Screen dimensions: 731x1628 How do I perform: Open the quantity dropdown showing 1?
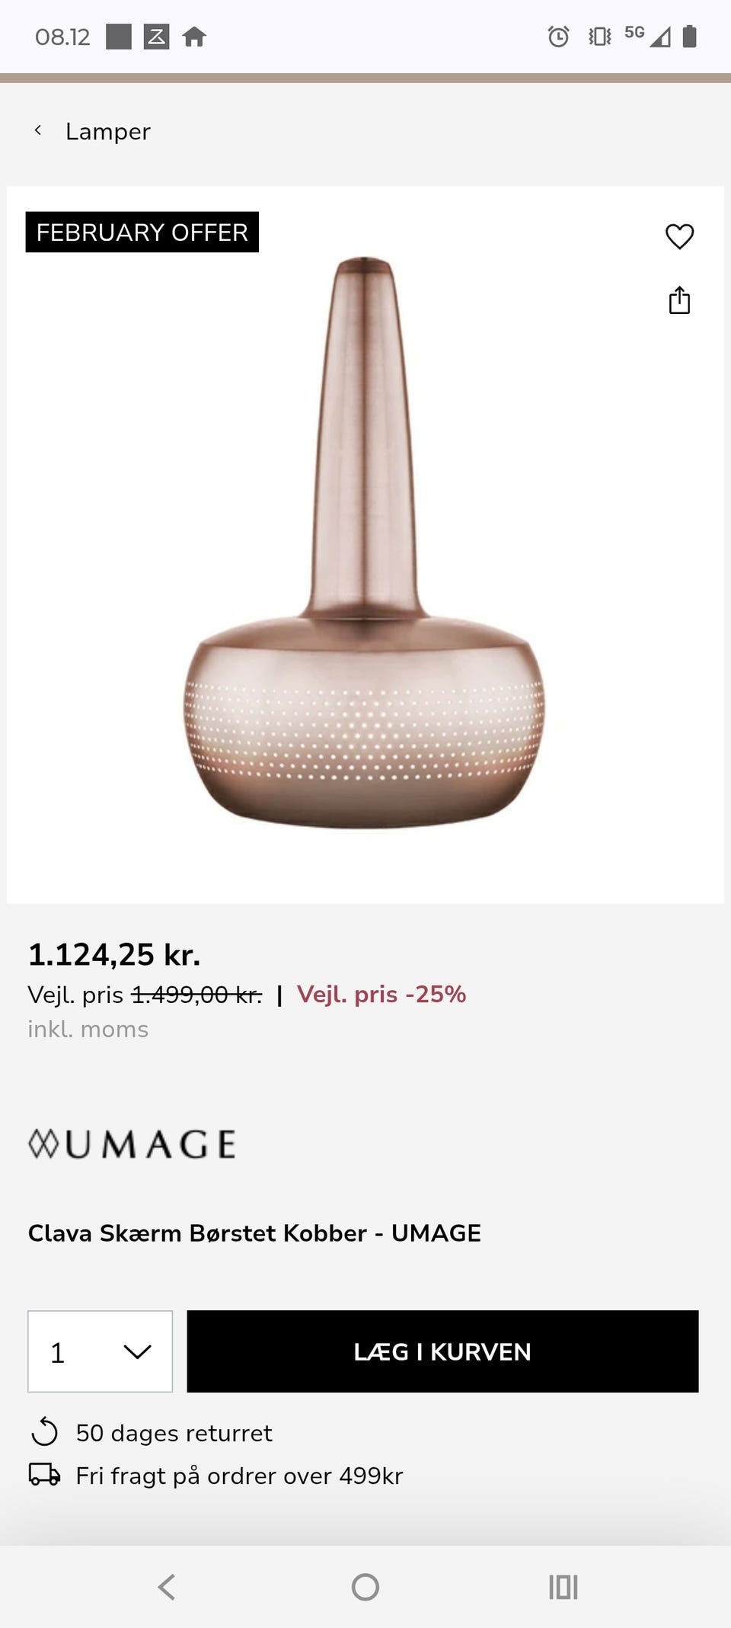coord(100,1351)
